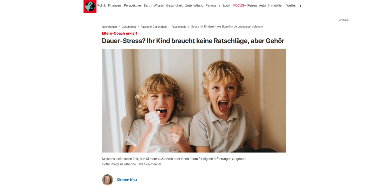The width and height of the screenshot is (389, 187).
Task: Select Earth in the navigation bar
Action: [x=148, y=5]
